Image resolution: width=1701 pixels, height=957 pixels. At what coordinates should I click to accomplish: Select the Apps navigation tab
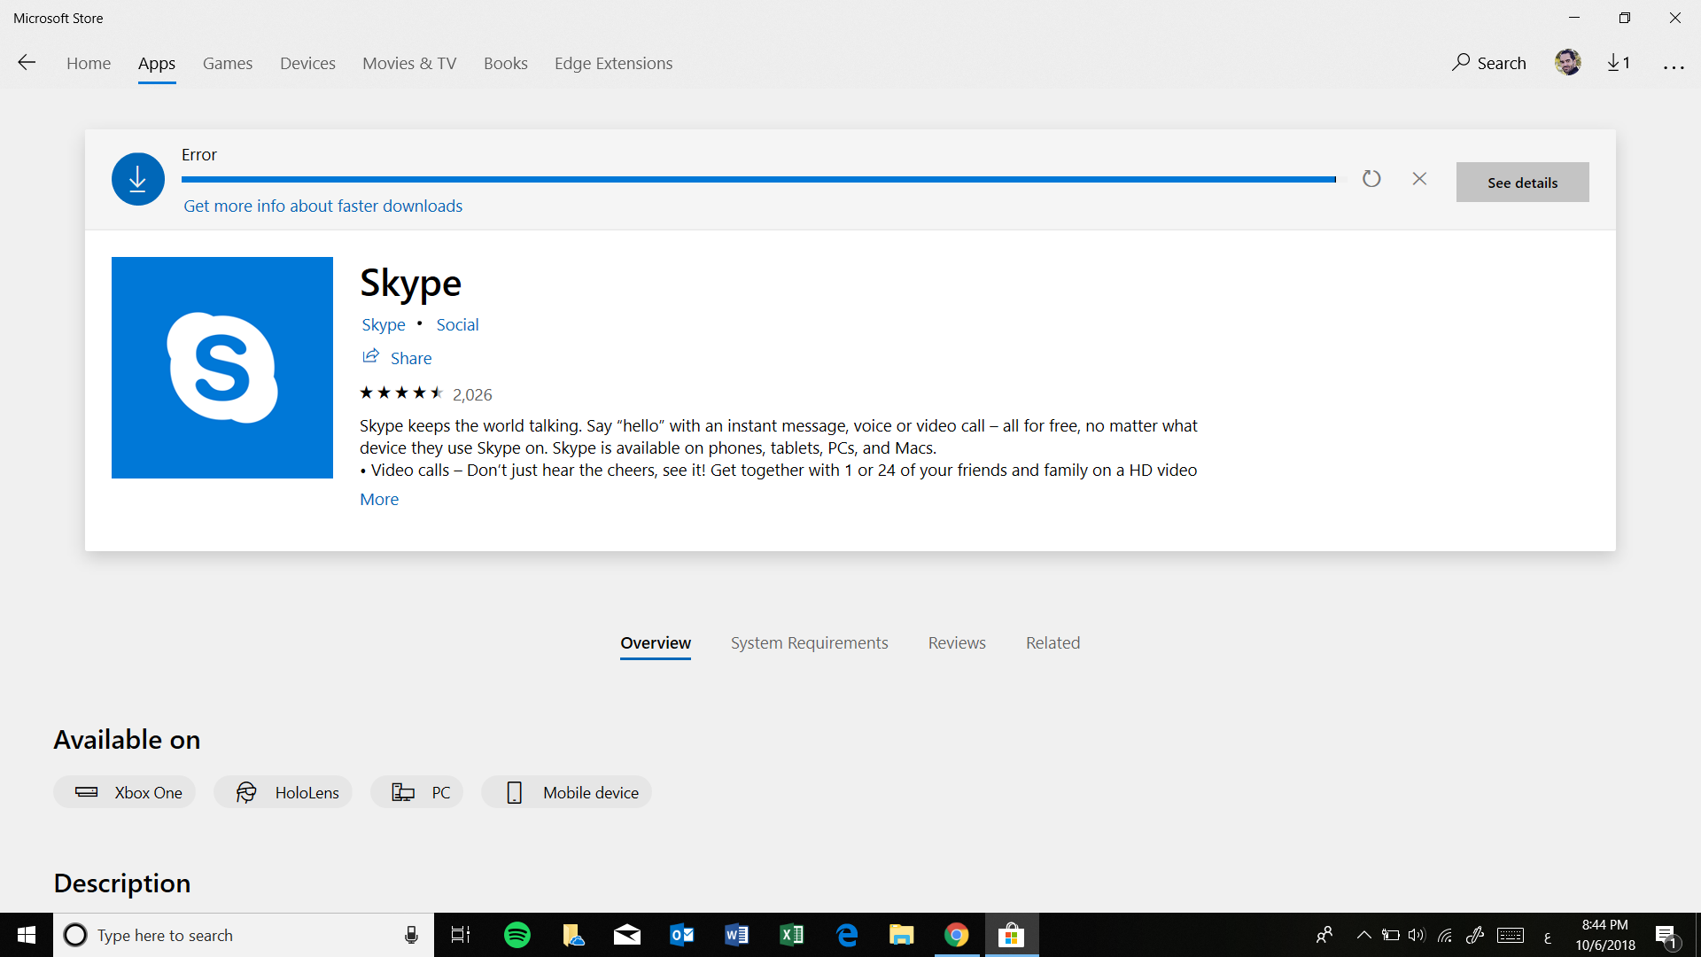(155, 63)
